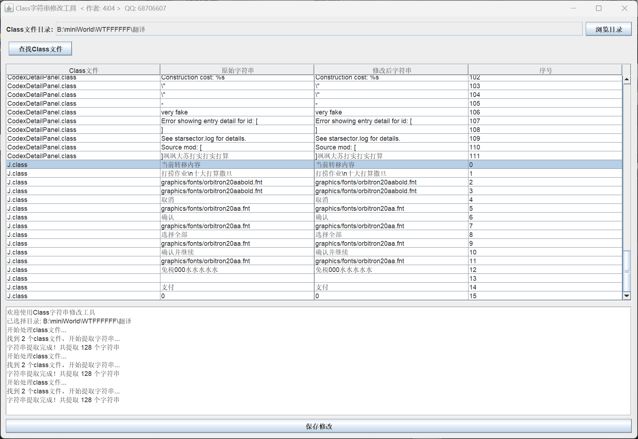Save changes with 保存修改 button
The height and width of the screenshot is (439, 638).
(319, 426)
